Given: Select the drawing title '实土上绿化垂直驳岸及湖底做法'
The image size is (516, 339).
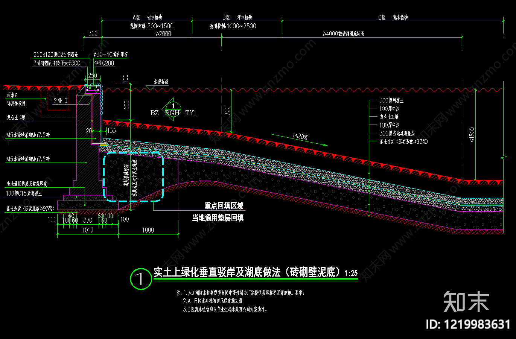Looking at the screenshot, I should coord(217,272).
